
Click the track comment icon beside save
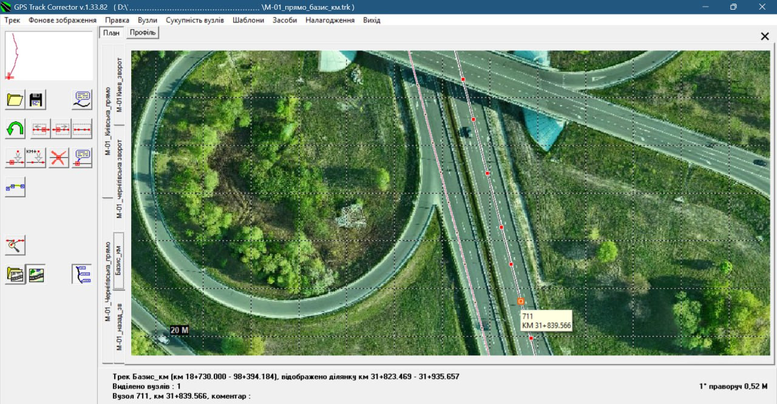[82, 100]
